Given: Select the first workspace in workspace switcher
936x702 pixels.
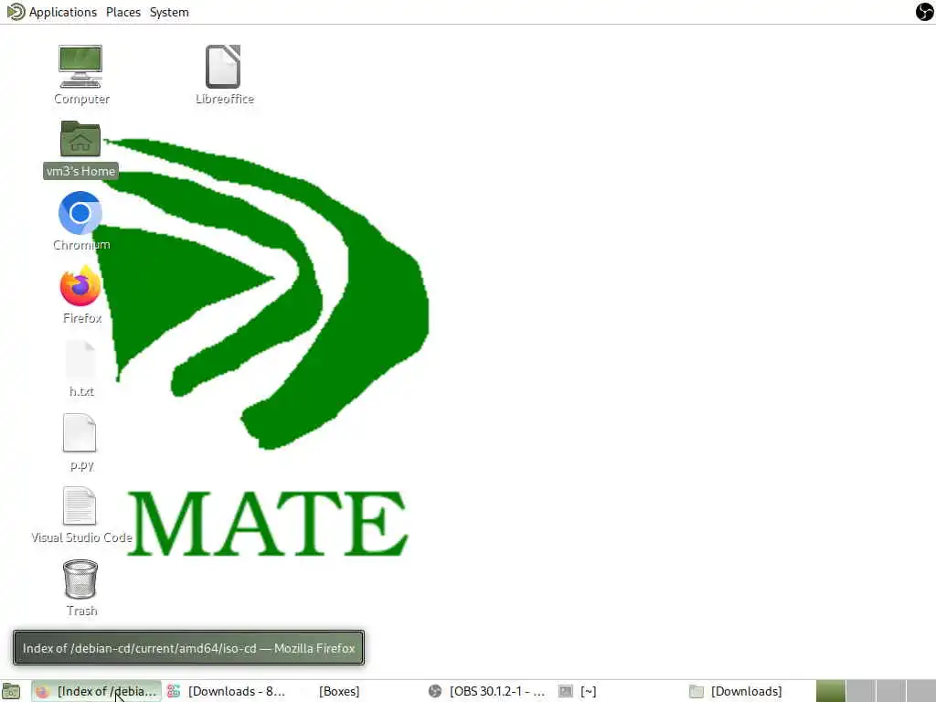Looking at the screenshot, I should [x=830, y=691].
